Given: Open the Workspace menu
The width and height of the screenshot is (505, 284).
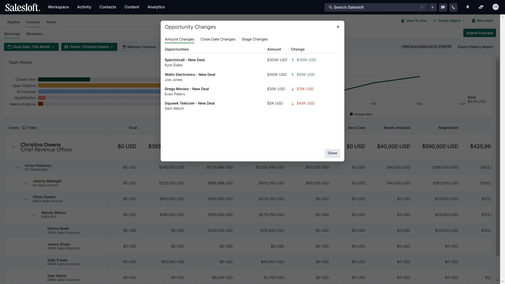Looking at the screenshot, I should tap(58, 7).
